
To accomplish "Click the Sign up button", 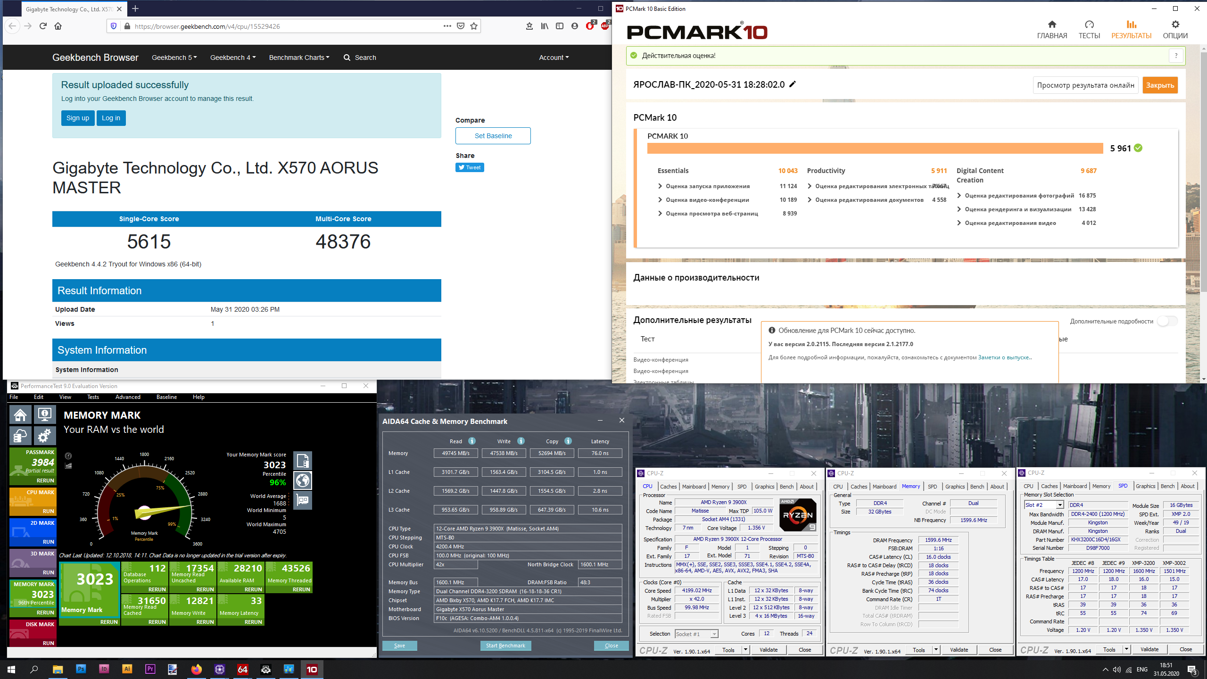I will pyautogui.click(x=78, y=118).
